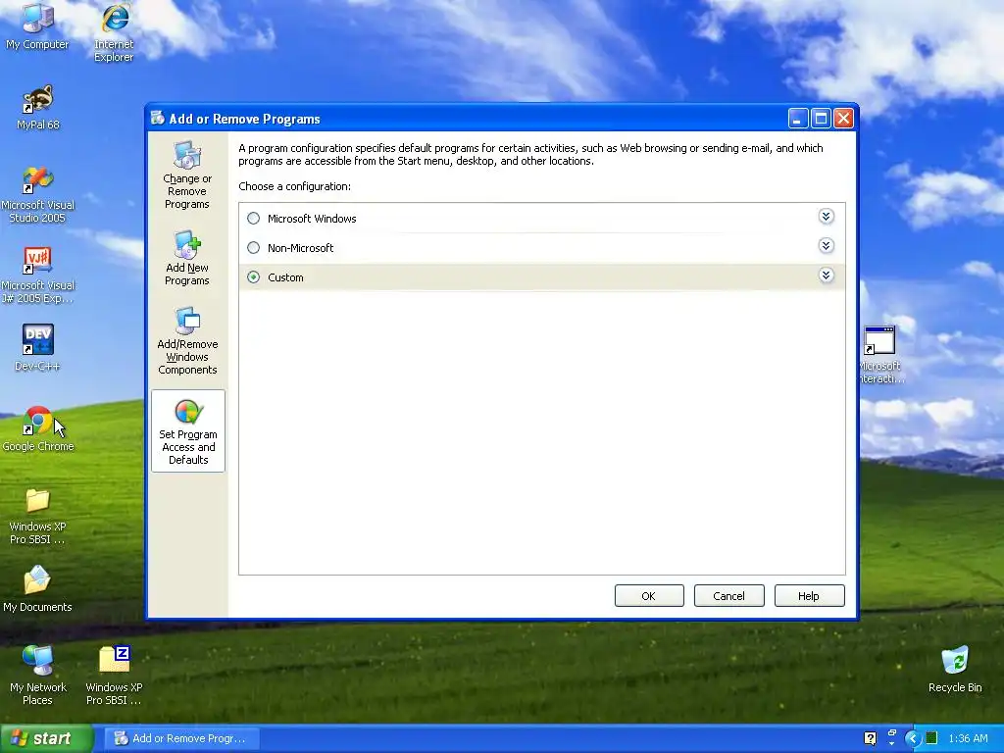Screen dimensions: 1004x753
Task: Select the Microsoft Windows configuration radio
Action: point(254,219)
